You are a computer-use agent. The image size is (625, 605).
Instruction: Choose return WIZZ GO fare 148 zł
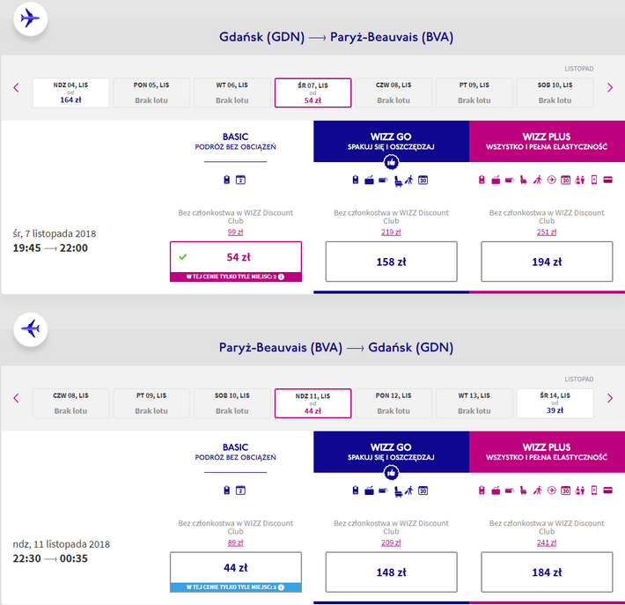tap(392, 572)
